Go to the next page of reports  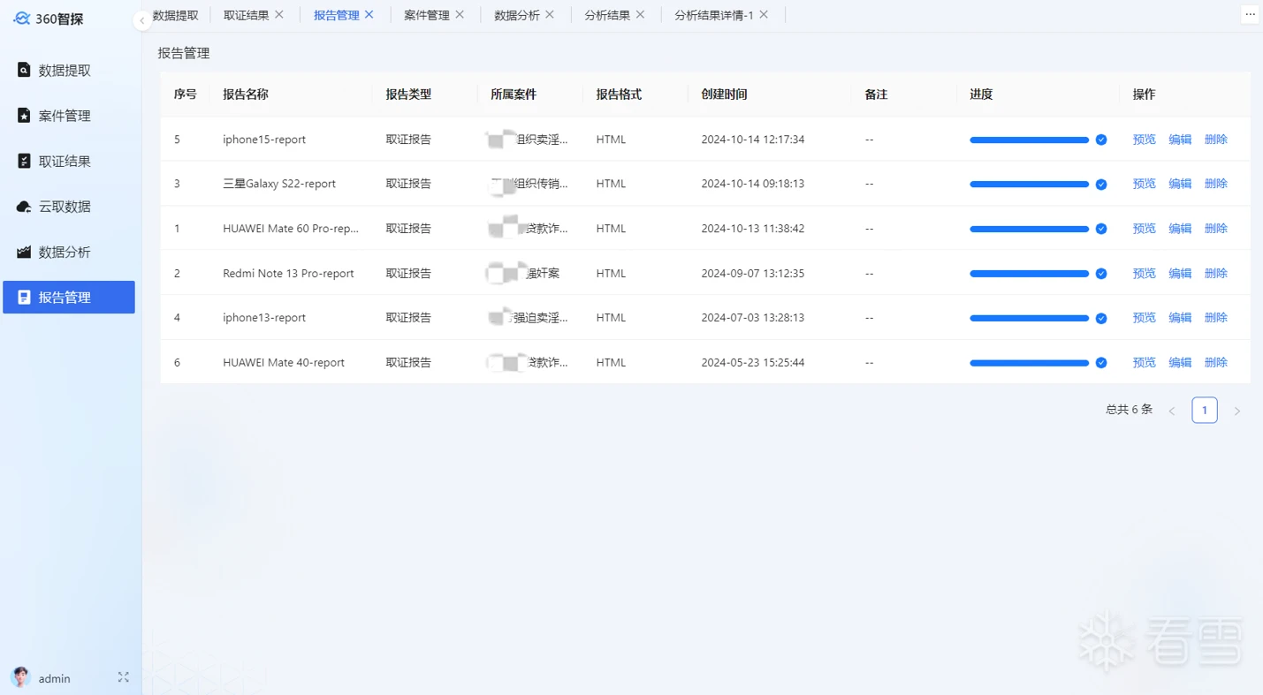coord(1237,411)
